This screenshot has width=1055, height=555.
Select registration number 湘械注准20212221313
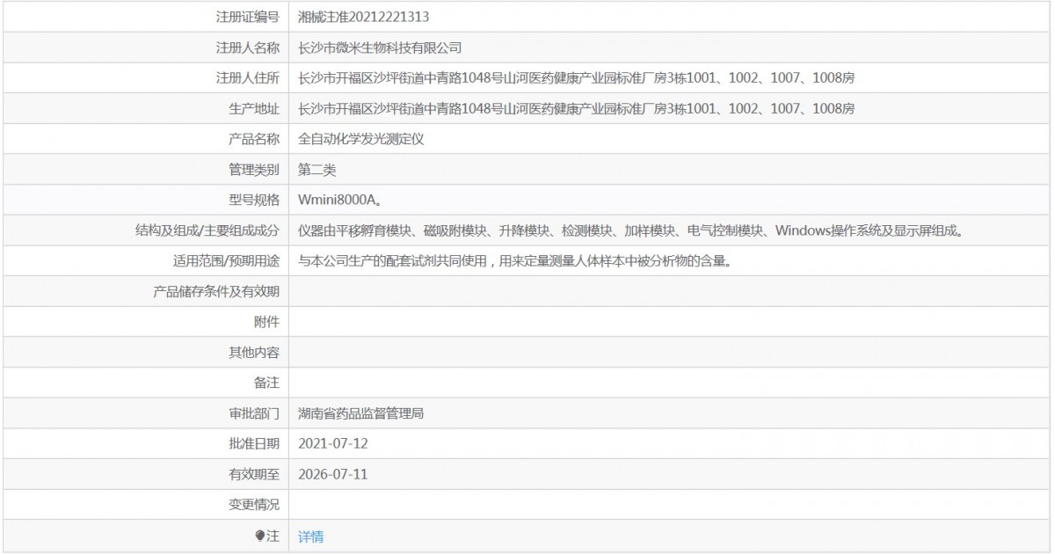click(x=364, y=17)
